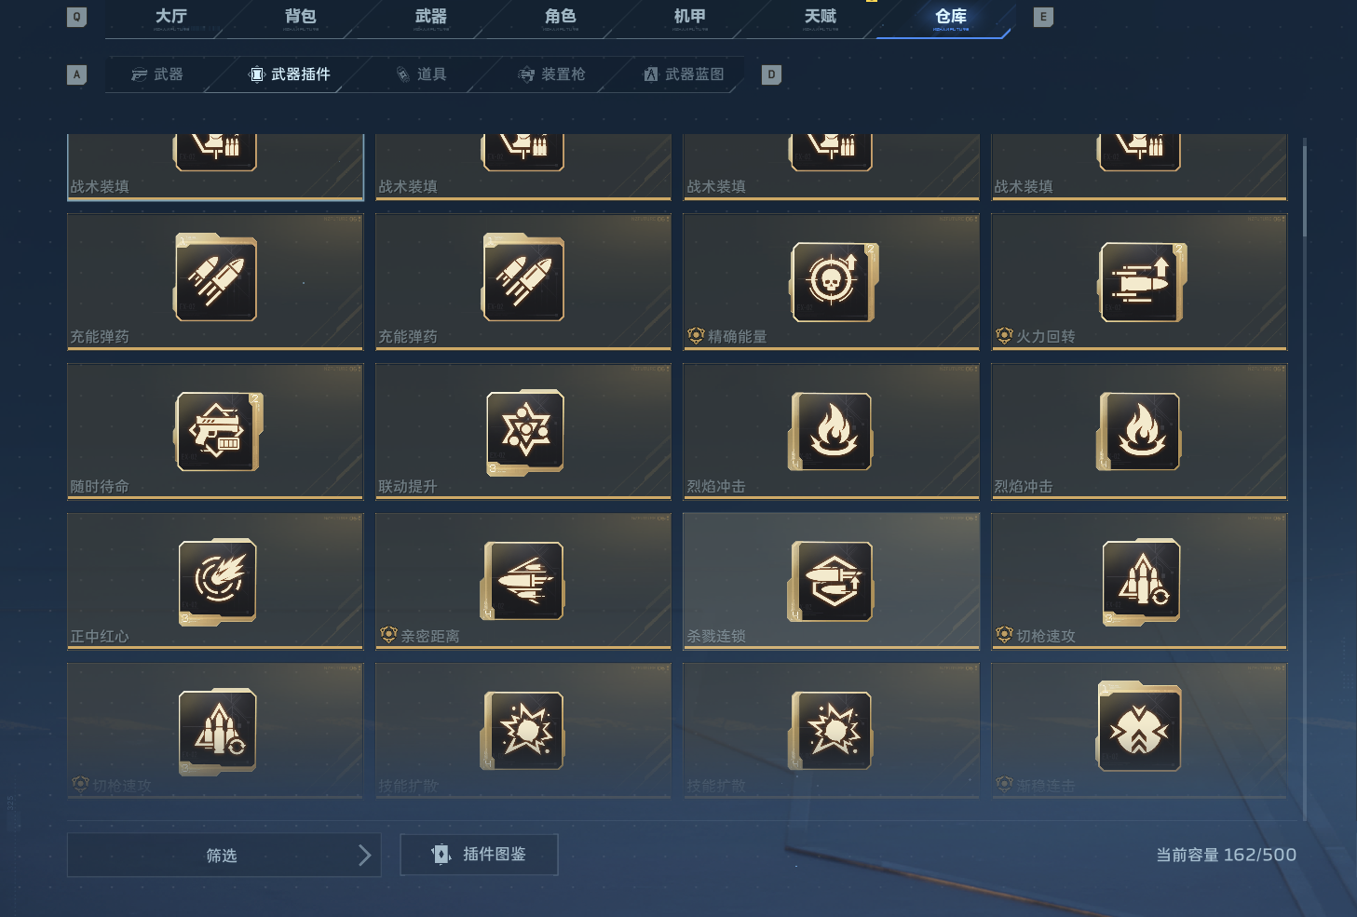Select the 精确能量 skull target plugin icon
This screenshot has width=1357, height=917.
(832, 281)
